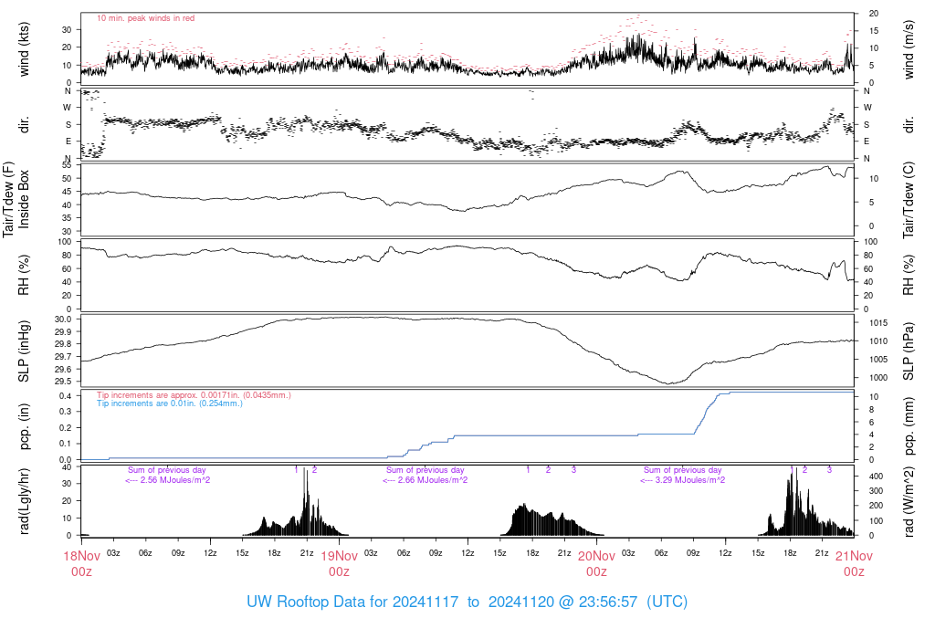Click the red tip increments 0.00171in. note

click(194, 395)
